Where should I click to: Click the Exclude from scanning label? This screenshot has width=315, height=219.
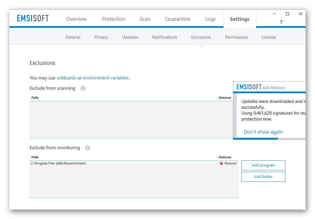[x=52, y=88]
